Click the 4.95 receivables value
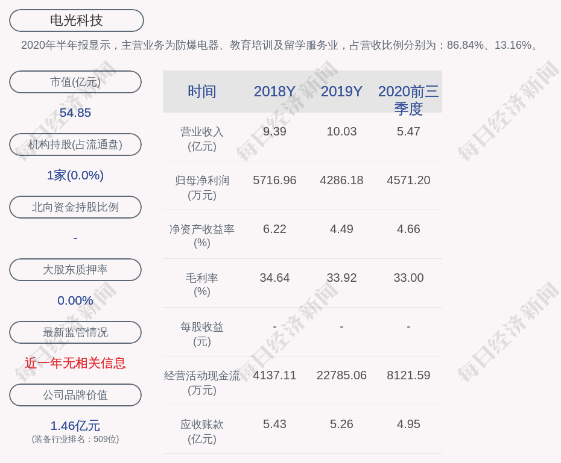This screenshot has height=463, width=561. click(x=408, y=424)
